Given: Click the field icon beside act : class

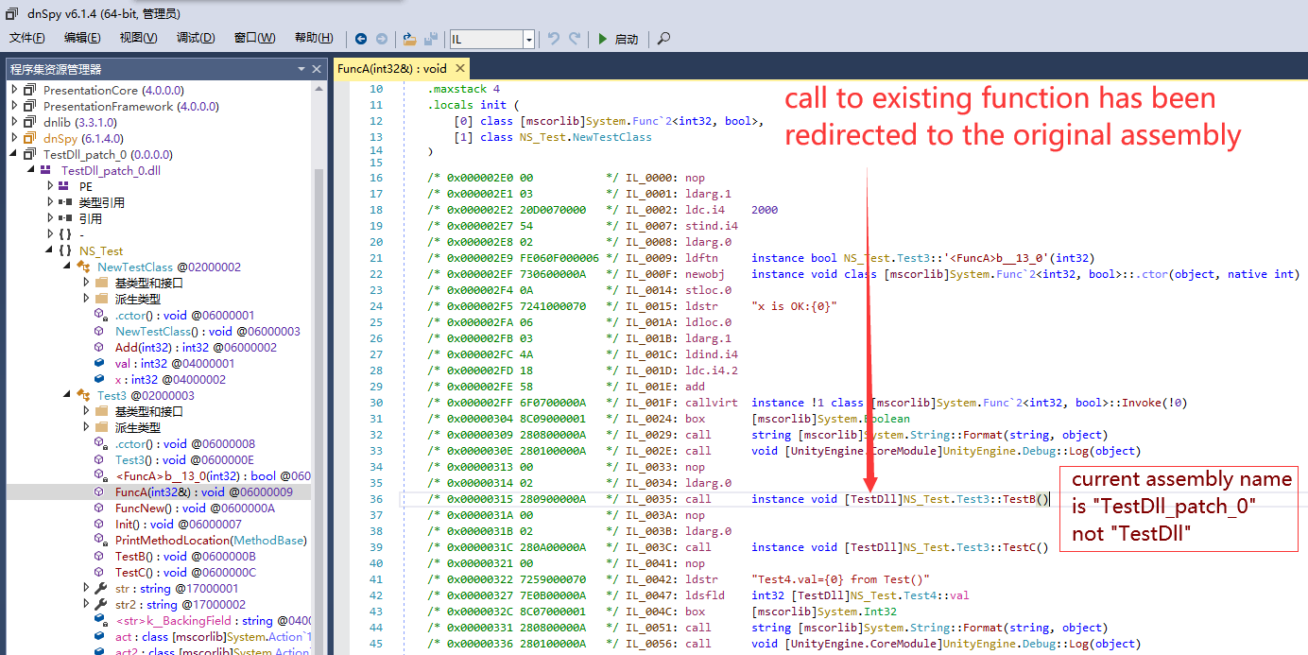Looking at the screenshot, I should 100,636.
